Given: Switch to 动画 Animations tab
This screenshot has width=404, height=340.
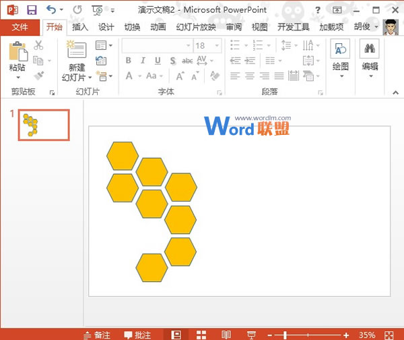Looking at the screenshot, I should pos(158,27).
